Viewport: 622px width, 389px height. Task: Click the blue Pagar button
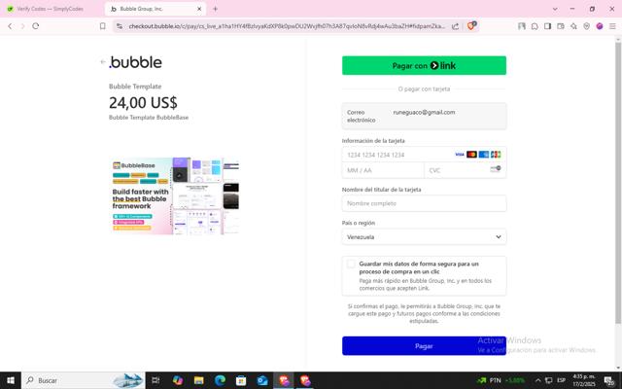pos(424,346)
